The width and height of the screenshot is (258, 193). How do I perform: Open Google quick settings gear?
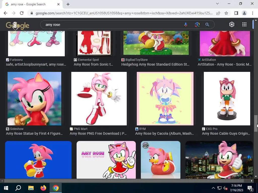click(x=232, y=24)
